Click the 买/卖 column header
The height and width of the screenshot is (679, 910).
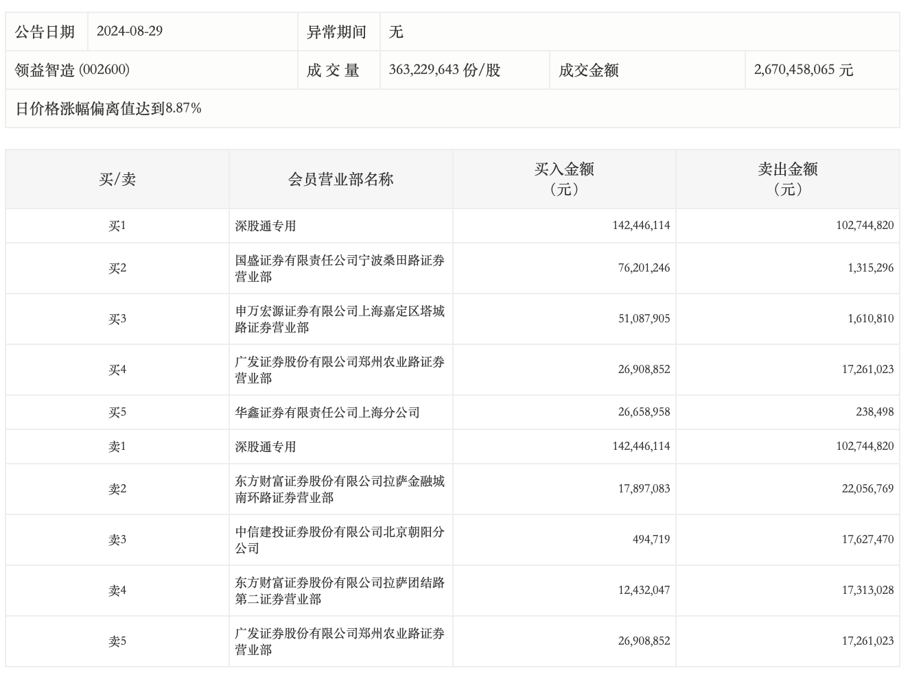pyautogui.click(x=117, y=180)
